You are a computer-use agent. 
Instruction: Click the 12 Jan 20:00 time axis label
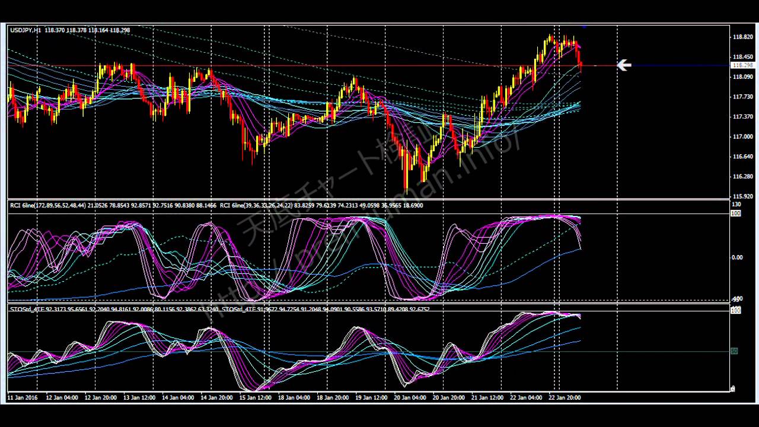[100, 398]
